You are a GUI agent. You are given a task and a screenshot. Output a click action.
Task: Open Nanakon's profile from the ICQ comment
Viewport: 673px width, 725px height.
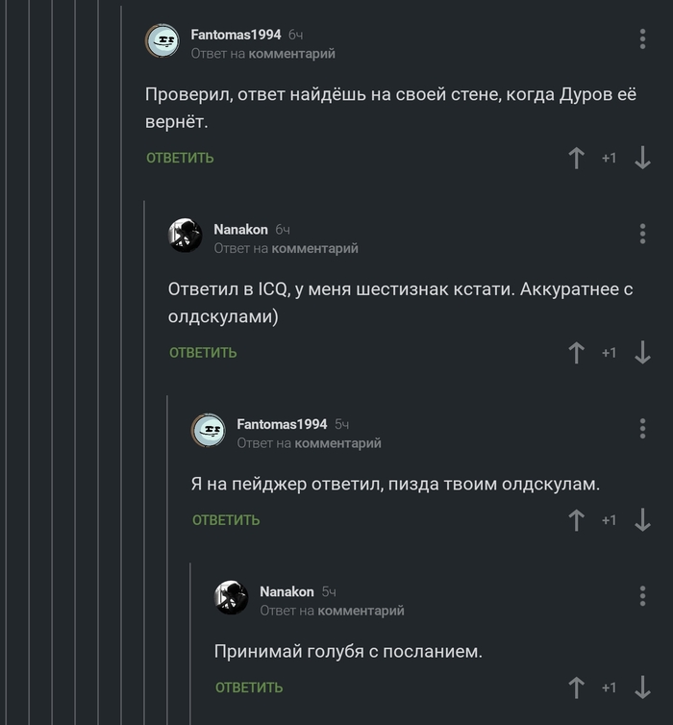coord(240,230)
